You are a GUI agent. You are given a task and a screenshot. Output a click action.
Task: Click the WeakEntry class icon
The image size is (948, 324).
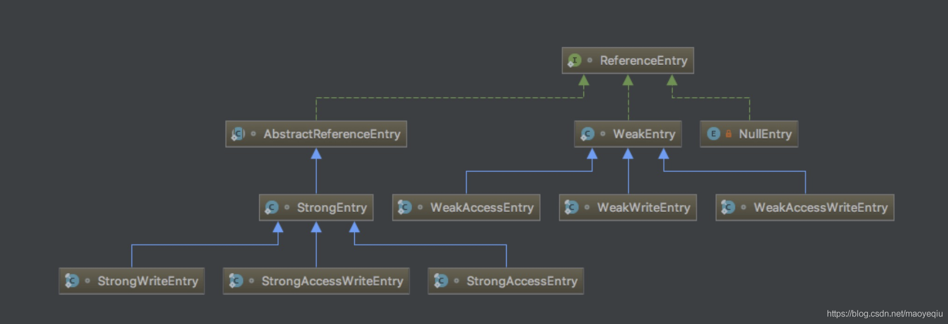[588, 134]
